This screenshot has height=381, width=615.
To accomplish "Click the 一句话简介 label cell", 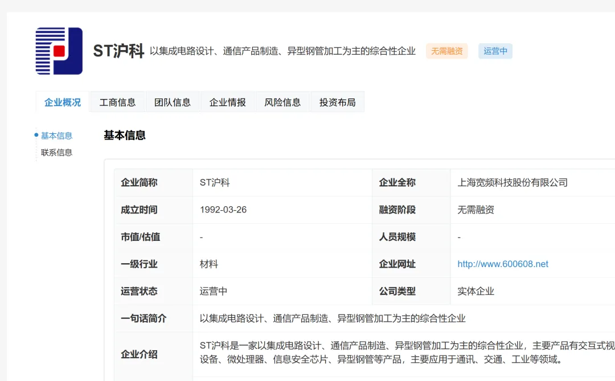I will 153,318.
